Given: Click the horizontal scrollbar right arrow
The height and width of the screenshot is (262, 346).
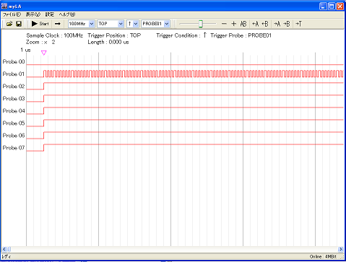Looking at the screenshot, I should tap(341, 249).
